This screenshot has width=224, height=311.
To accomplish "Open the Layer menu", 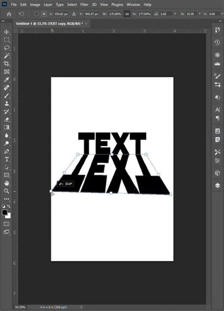I will [x=48, y=4].
